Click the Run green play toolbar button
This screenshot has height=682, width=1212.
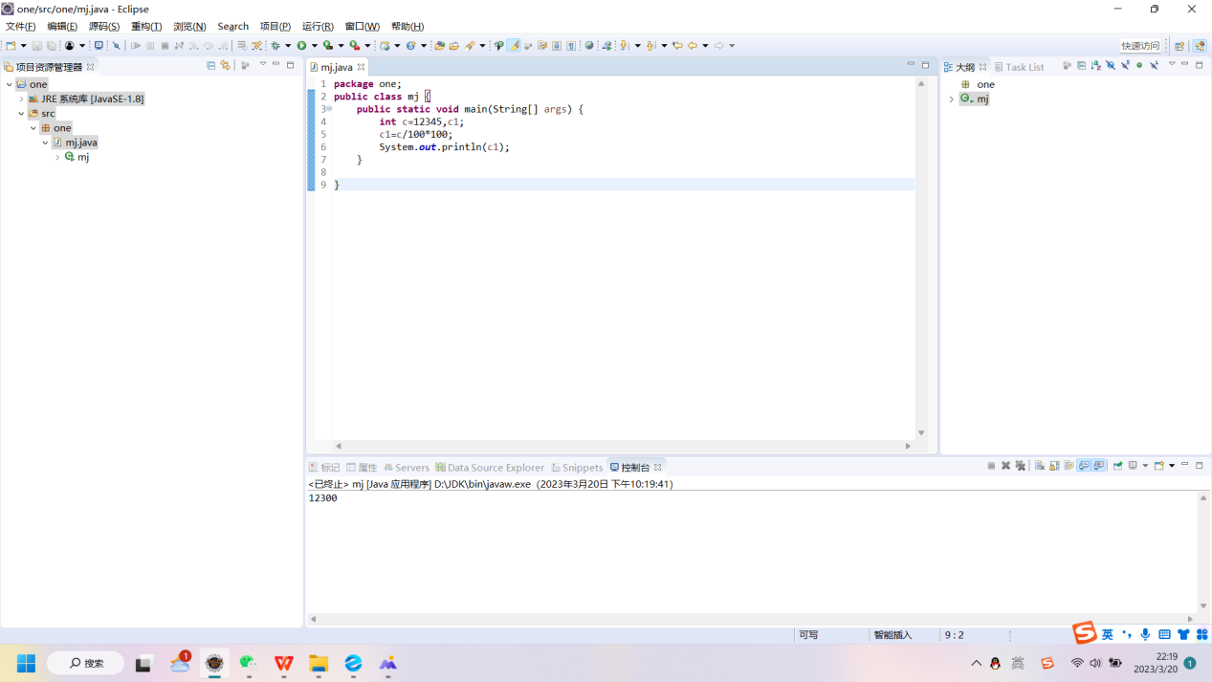pyautogui.click(x=301, y=45)
